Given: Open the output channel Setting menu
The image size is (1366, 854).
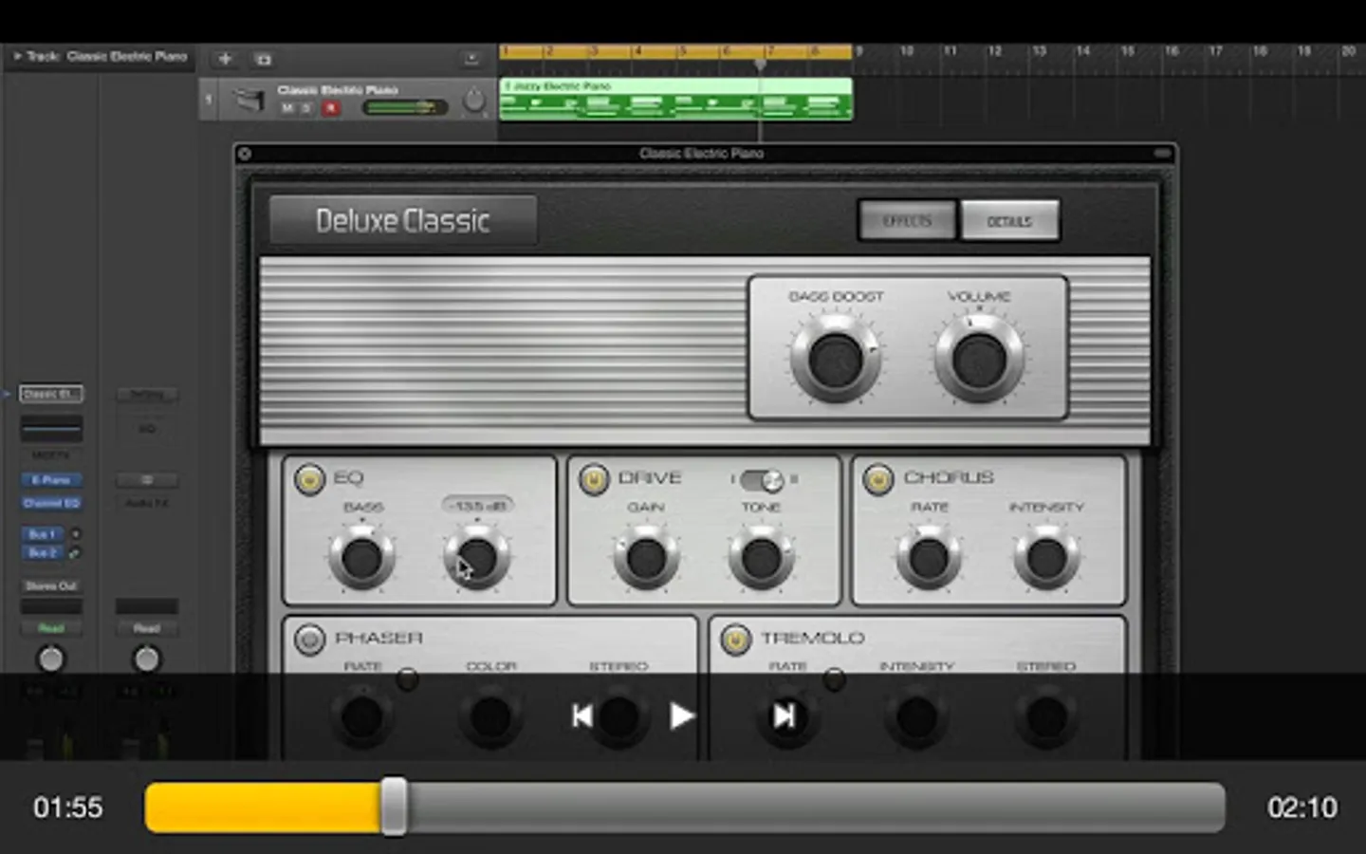Looking at the screenshot, I should tap(146, 394).
